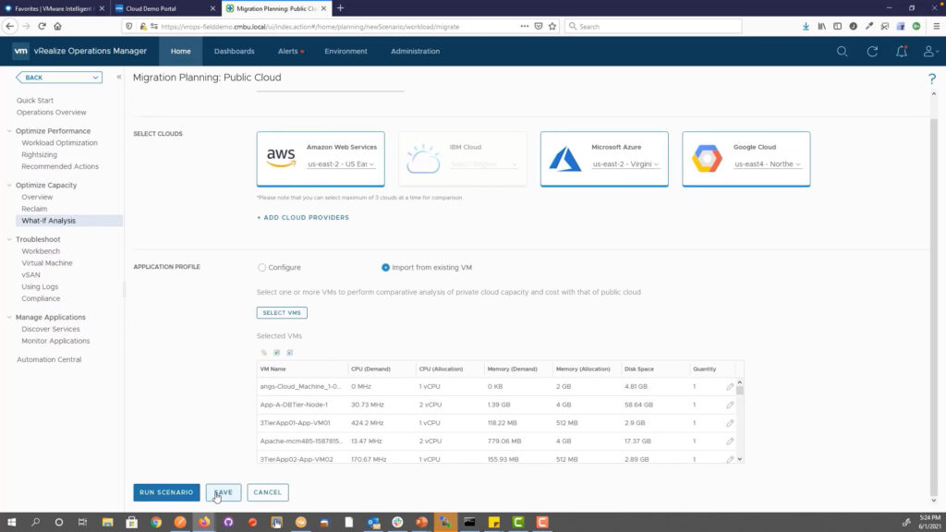Viewport: 946px width, 532px height.
Task: Open Reclaim in the sidebar
Action: pos(34,209)
